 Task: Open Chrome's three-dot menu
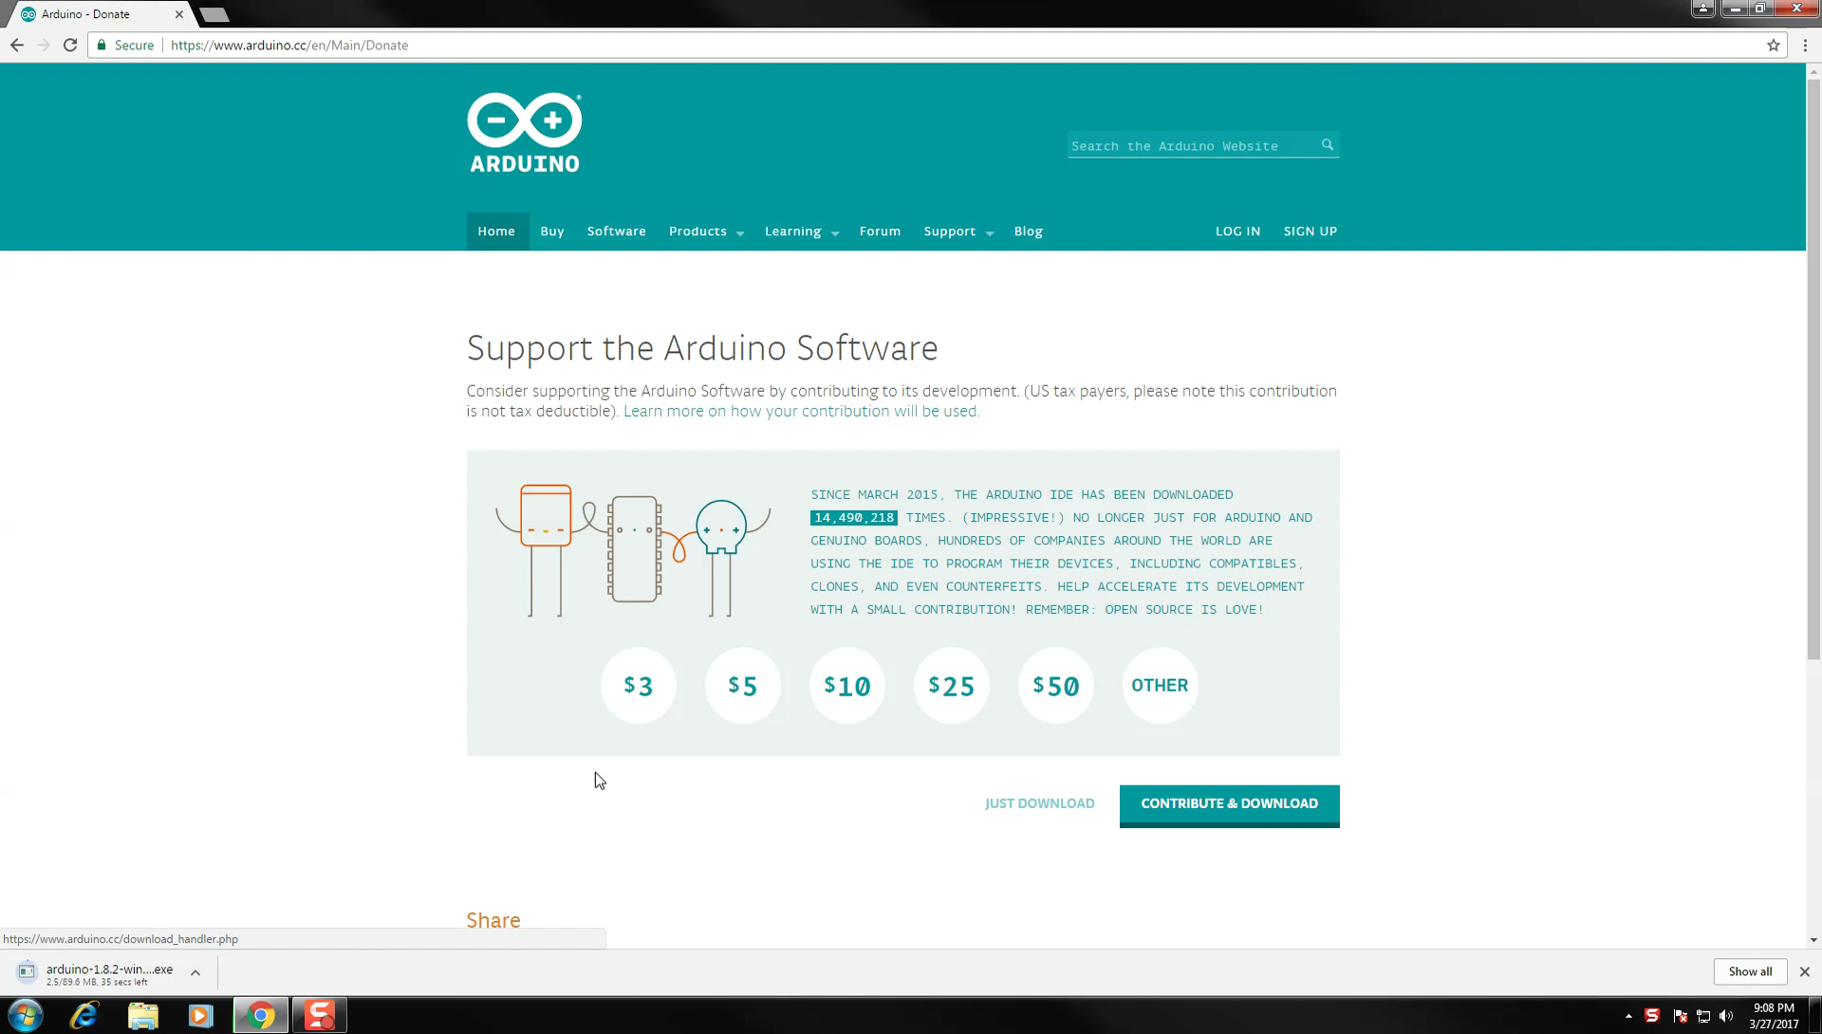1805,45
